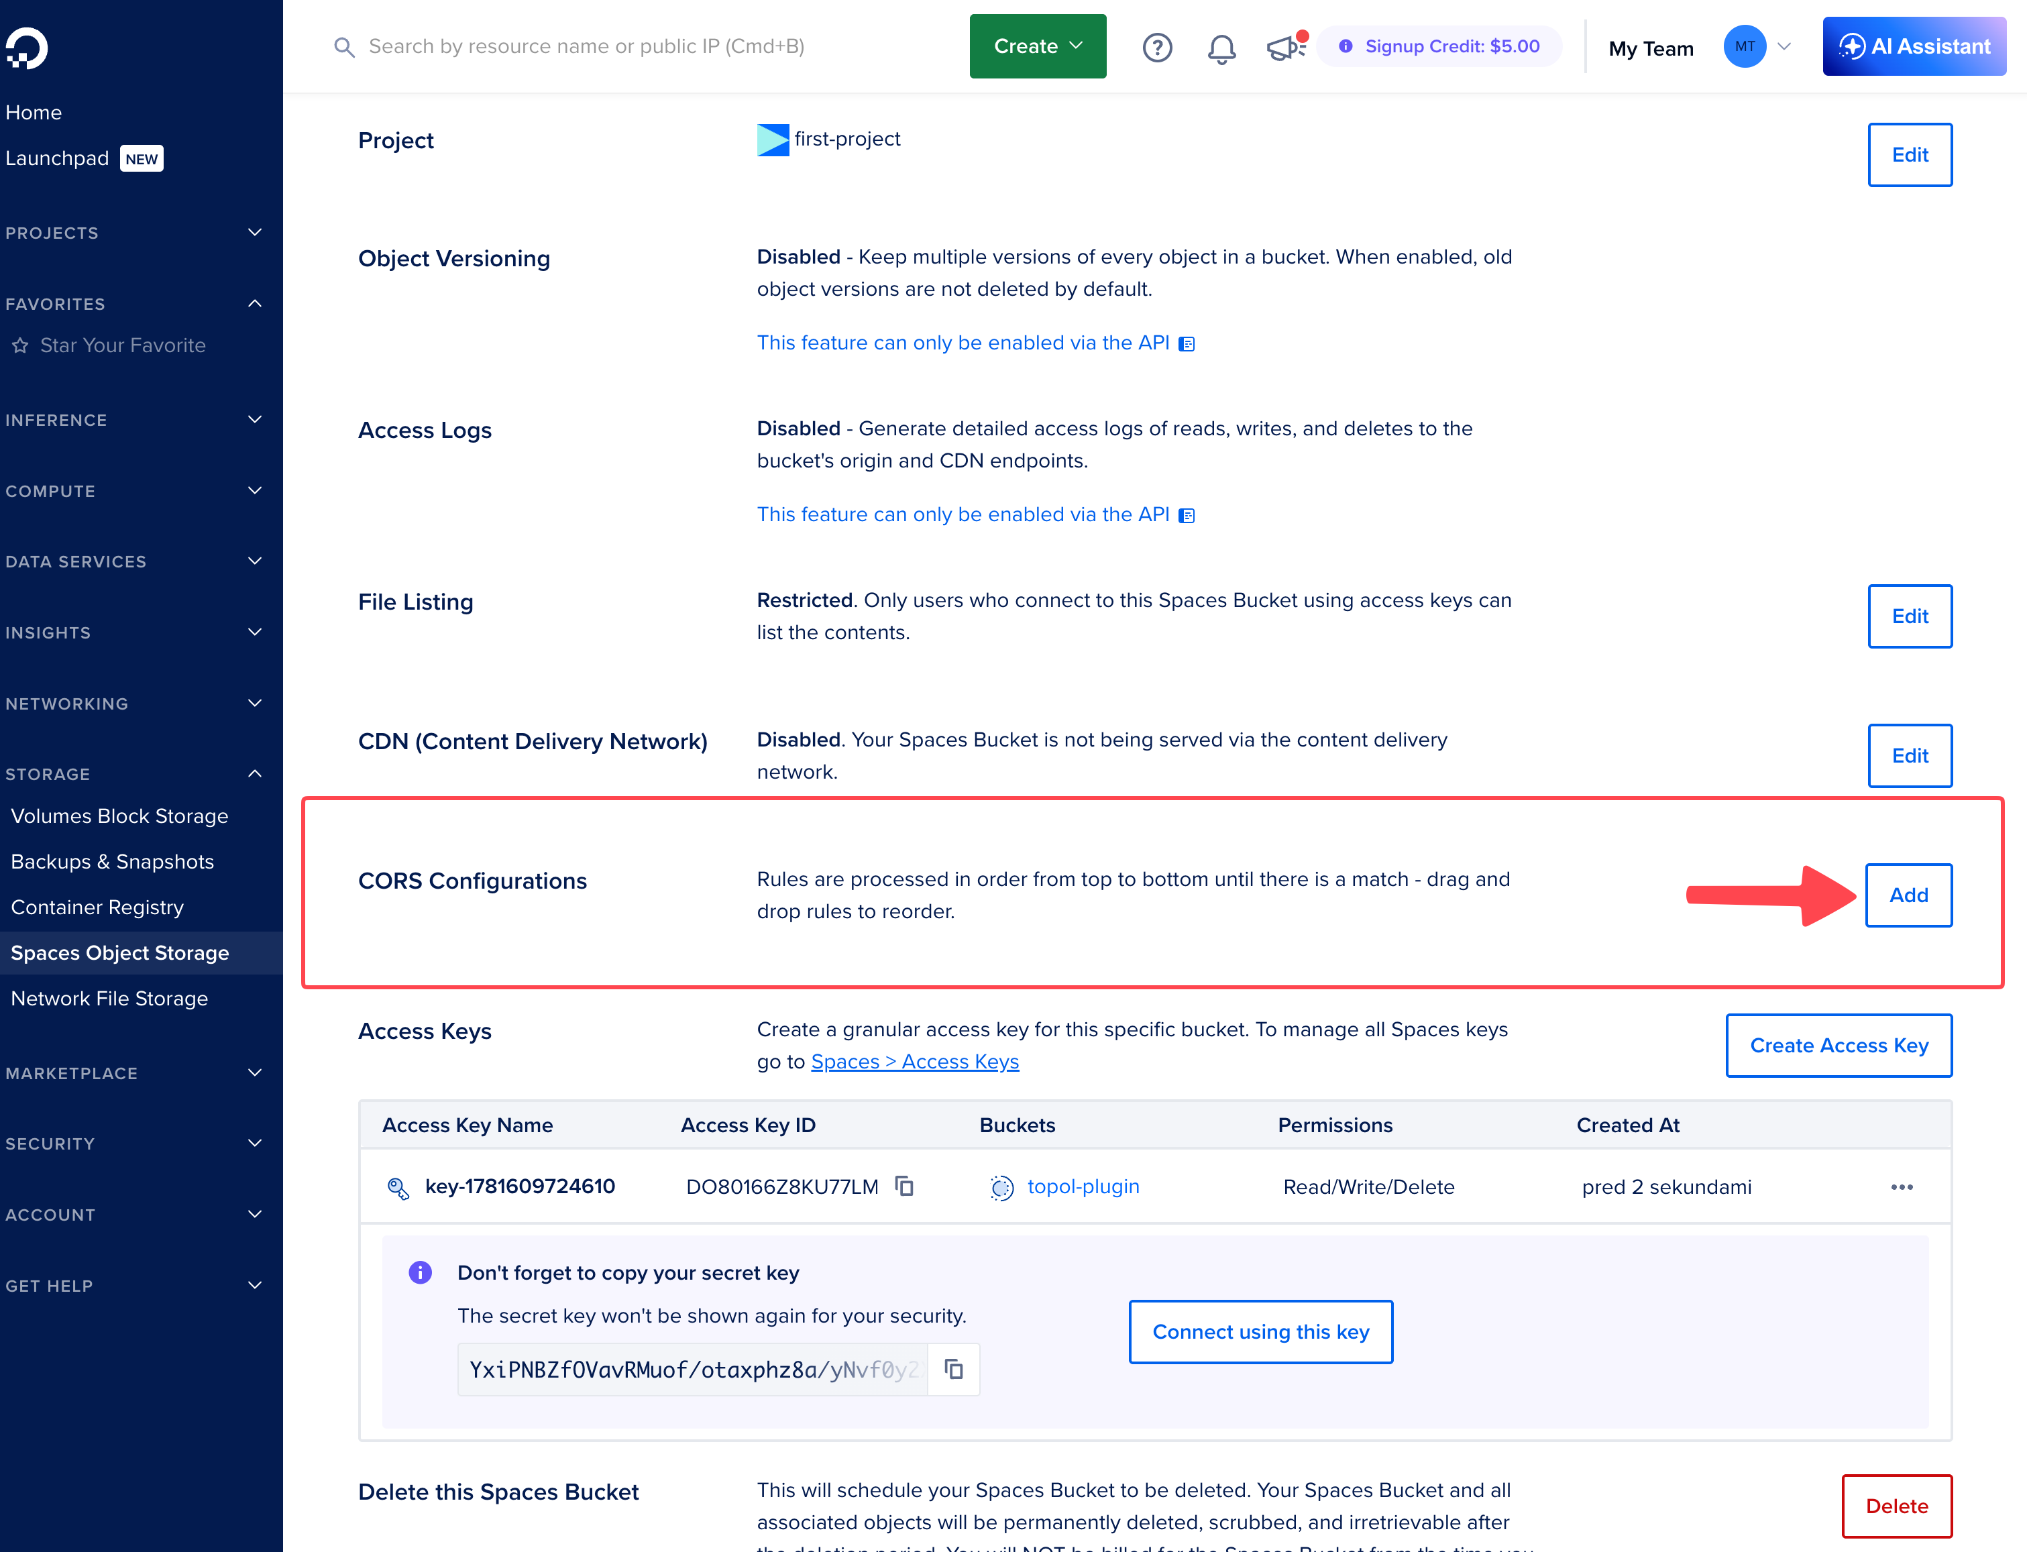Open the notifications bell icon
The width and height of the screenshot is (2027, 1552).
point(1221,48)
